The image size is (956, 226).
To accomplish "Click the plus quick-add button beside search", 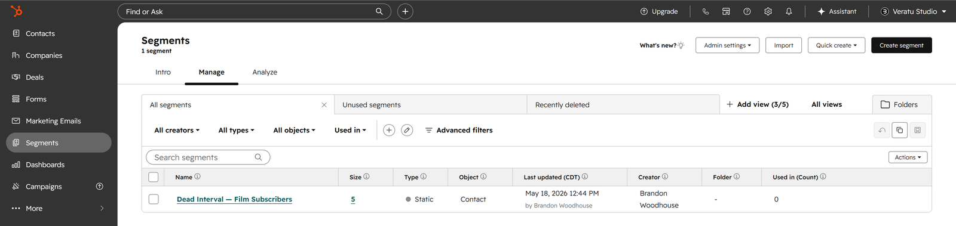I will pyautogui.click(x=405, y=11).
